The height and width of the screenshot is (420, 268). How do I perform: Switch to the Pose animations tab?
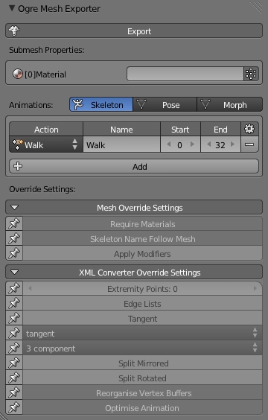pyautogui.click(x=165, y=104)
